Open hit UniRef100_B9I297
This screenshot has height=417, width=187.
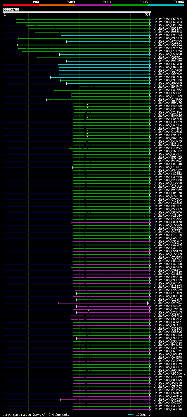pos(168,29)
